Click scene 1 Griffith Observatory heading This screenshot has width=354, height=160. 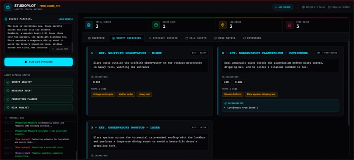[x=126, y=53]
